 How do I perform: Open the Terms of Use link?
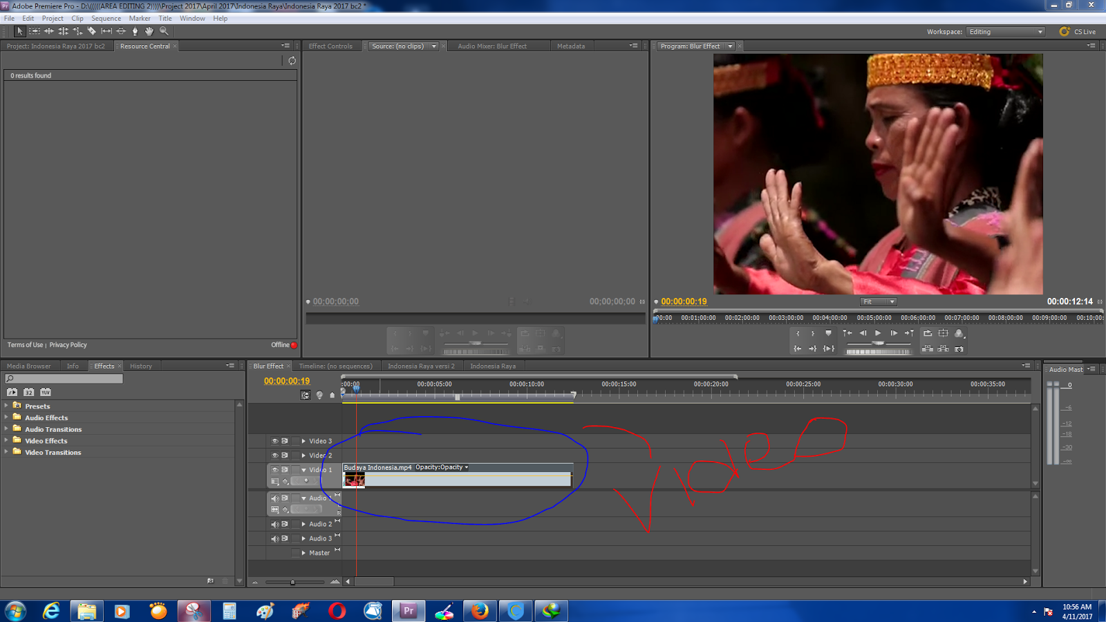coord(24,344)
